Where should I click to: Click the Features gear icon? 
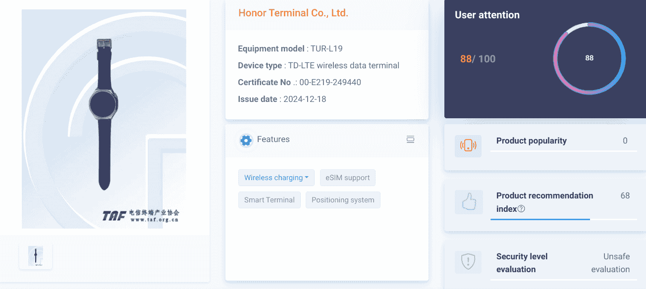pos(246,140)
